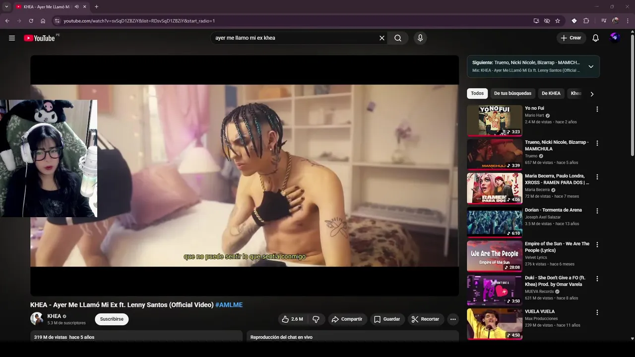Open the media controls icon in browser toolbar

pyautogui.click(x=604, y=21)
